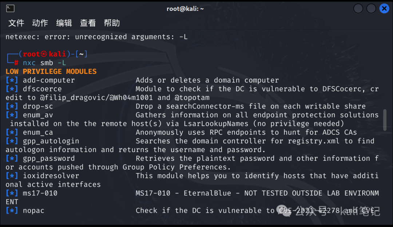Click the [*] marker beside enum_av

[x=12, y=115]
